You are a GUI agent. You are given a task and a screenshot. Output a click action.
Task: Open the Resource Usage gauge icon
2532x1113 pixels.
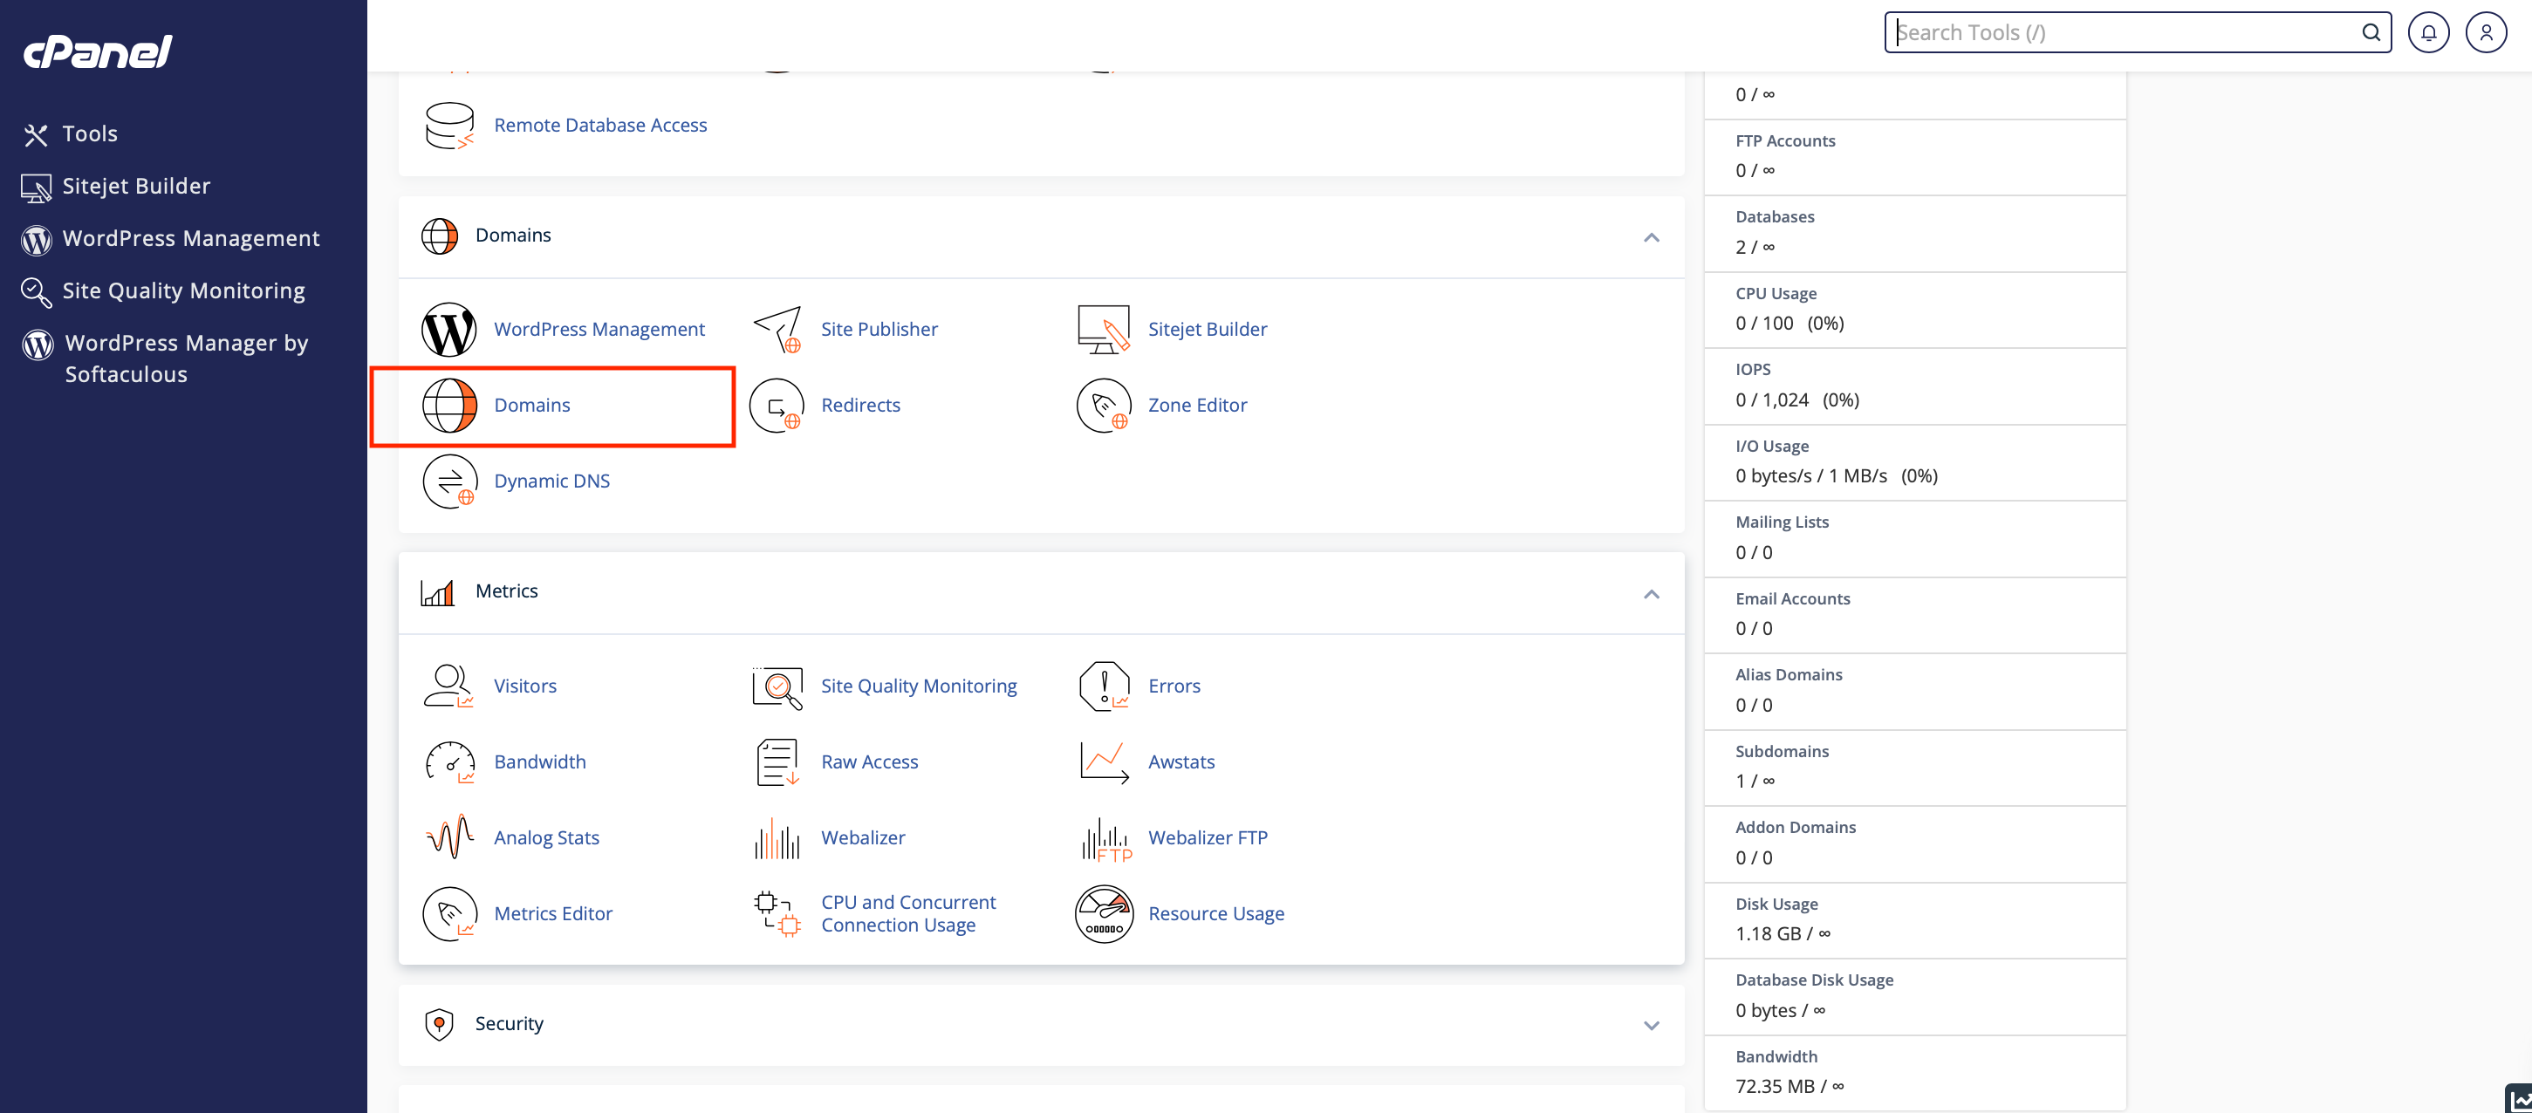click(x=1104, y=915)
